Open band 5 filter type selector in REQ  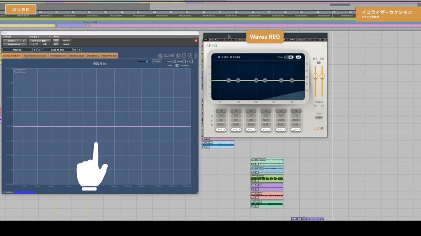(x=281, y=130)
